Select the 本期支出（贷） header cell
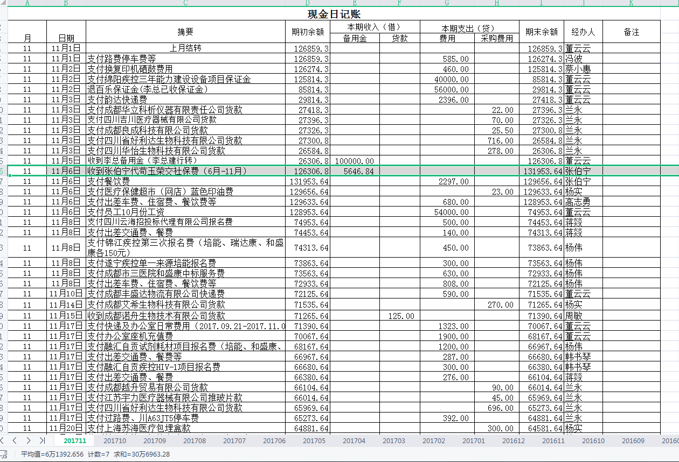The image size is (679, 462). [469, 27]
